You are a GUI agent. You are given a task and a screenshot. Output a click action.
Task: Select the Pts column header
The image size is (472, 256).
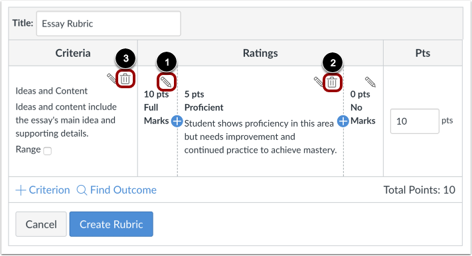point(423,53)
